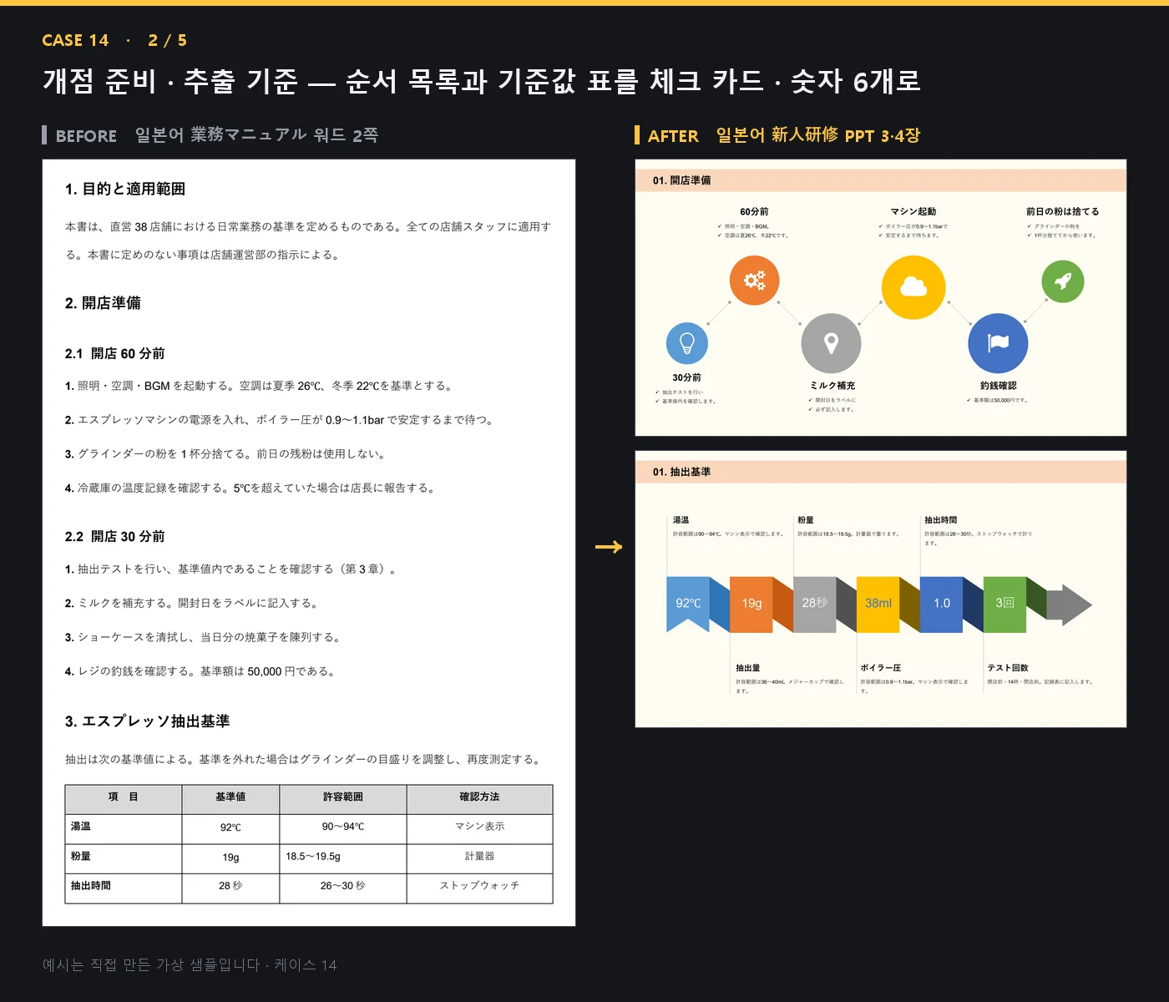Click the green 3回 block
This screenshot has width=1169, height=1002.
(x=1005, y=604)
